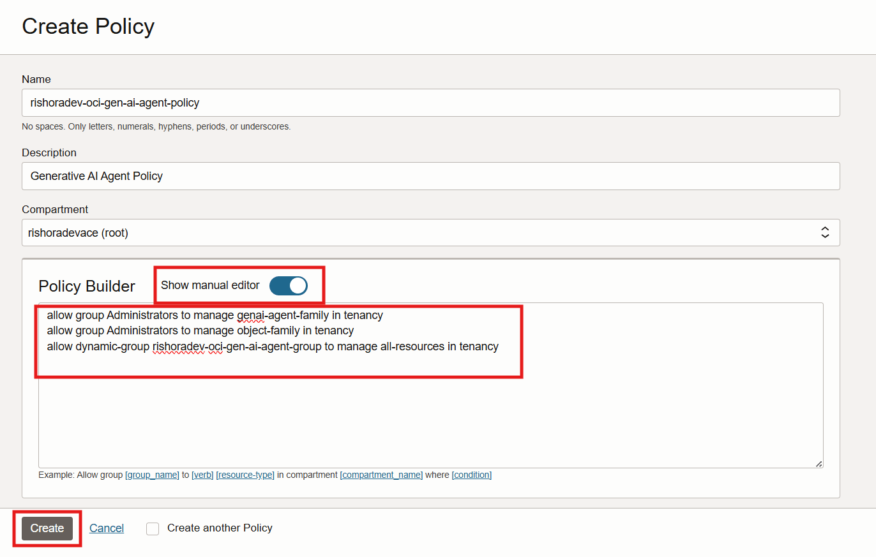876x557 pixels.
Task: Click the underlined rishoradev-oci-gen-ai-agent-group text in the editor
Action: click(232, 346)
